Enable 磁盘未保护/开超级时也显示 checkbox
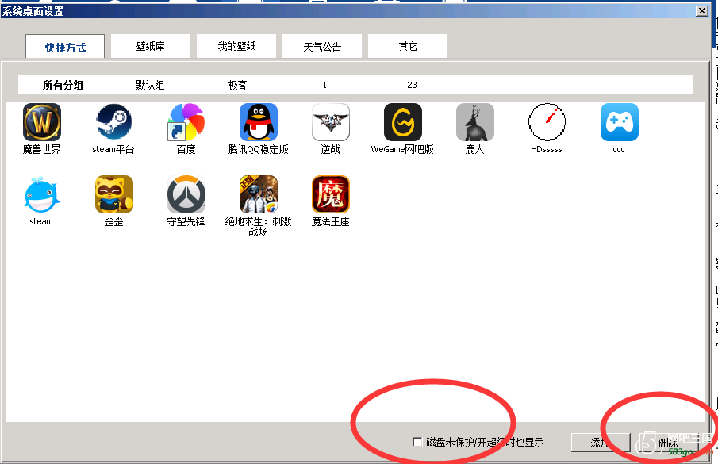Viewport: 718px width, 464px height. (417, 442)
